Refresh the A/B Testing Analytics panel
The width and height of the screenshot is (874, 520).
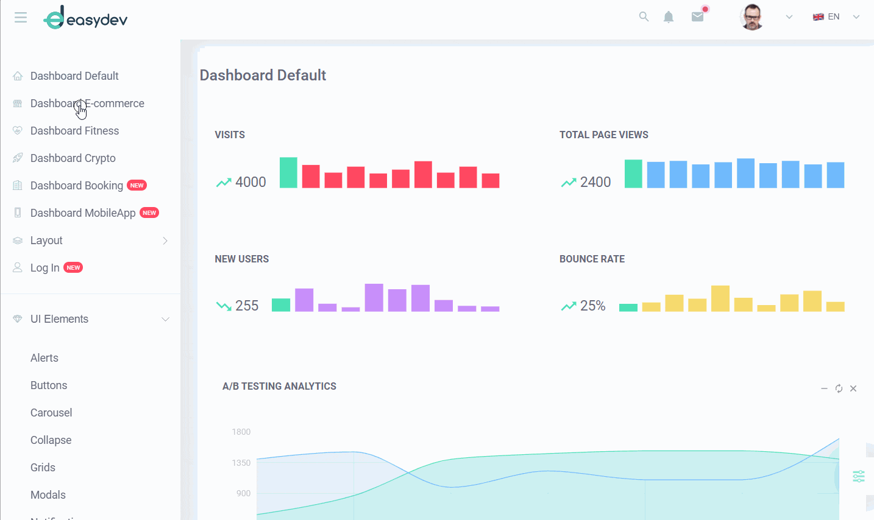[839, 388]
